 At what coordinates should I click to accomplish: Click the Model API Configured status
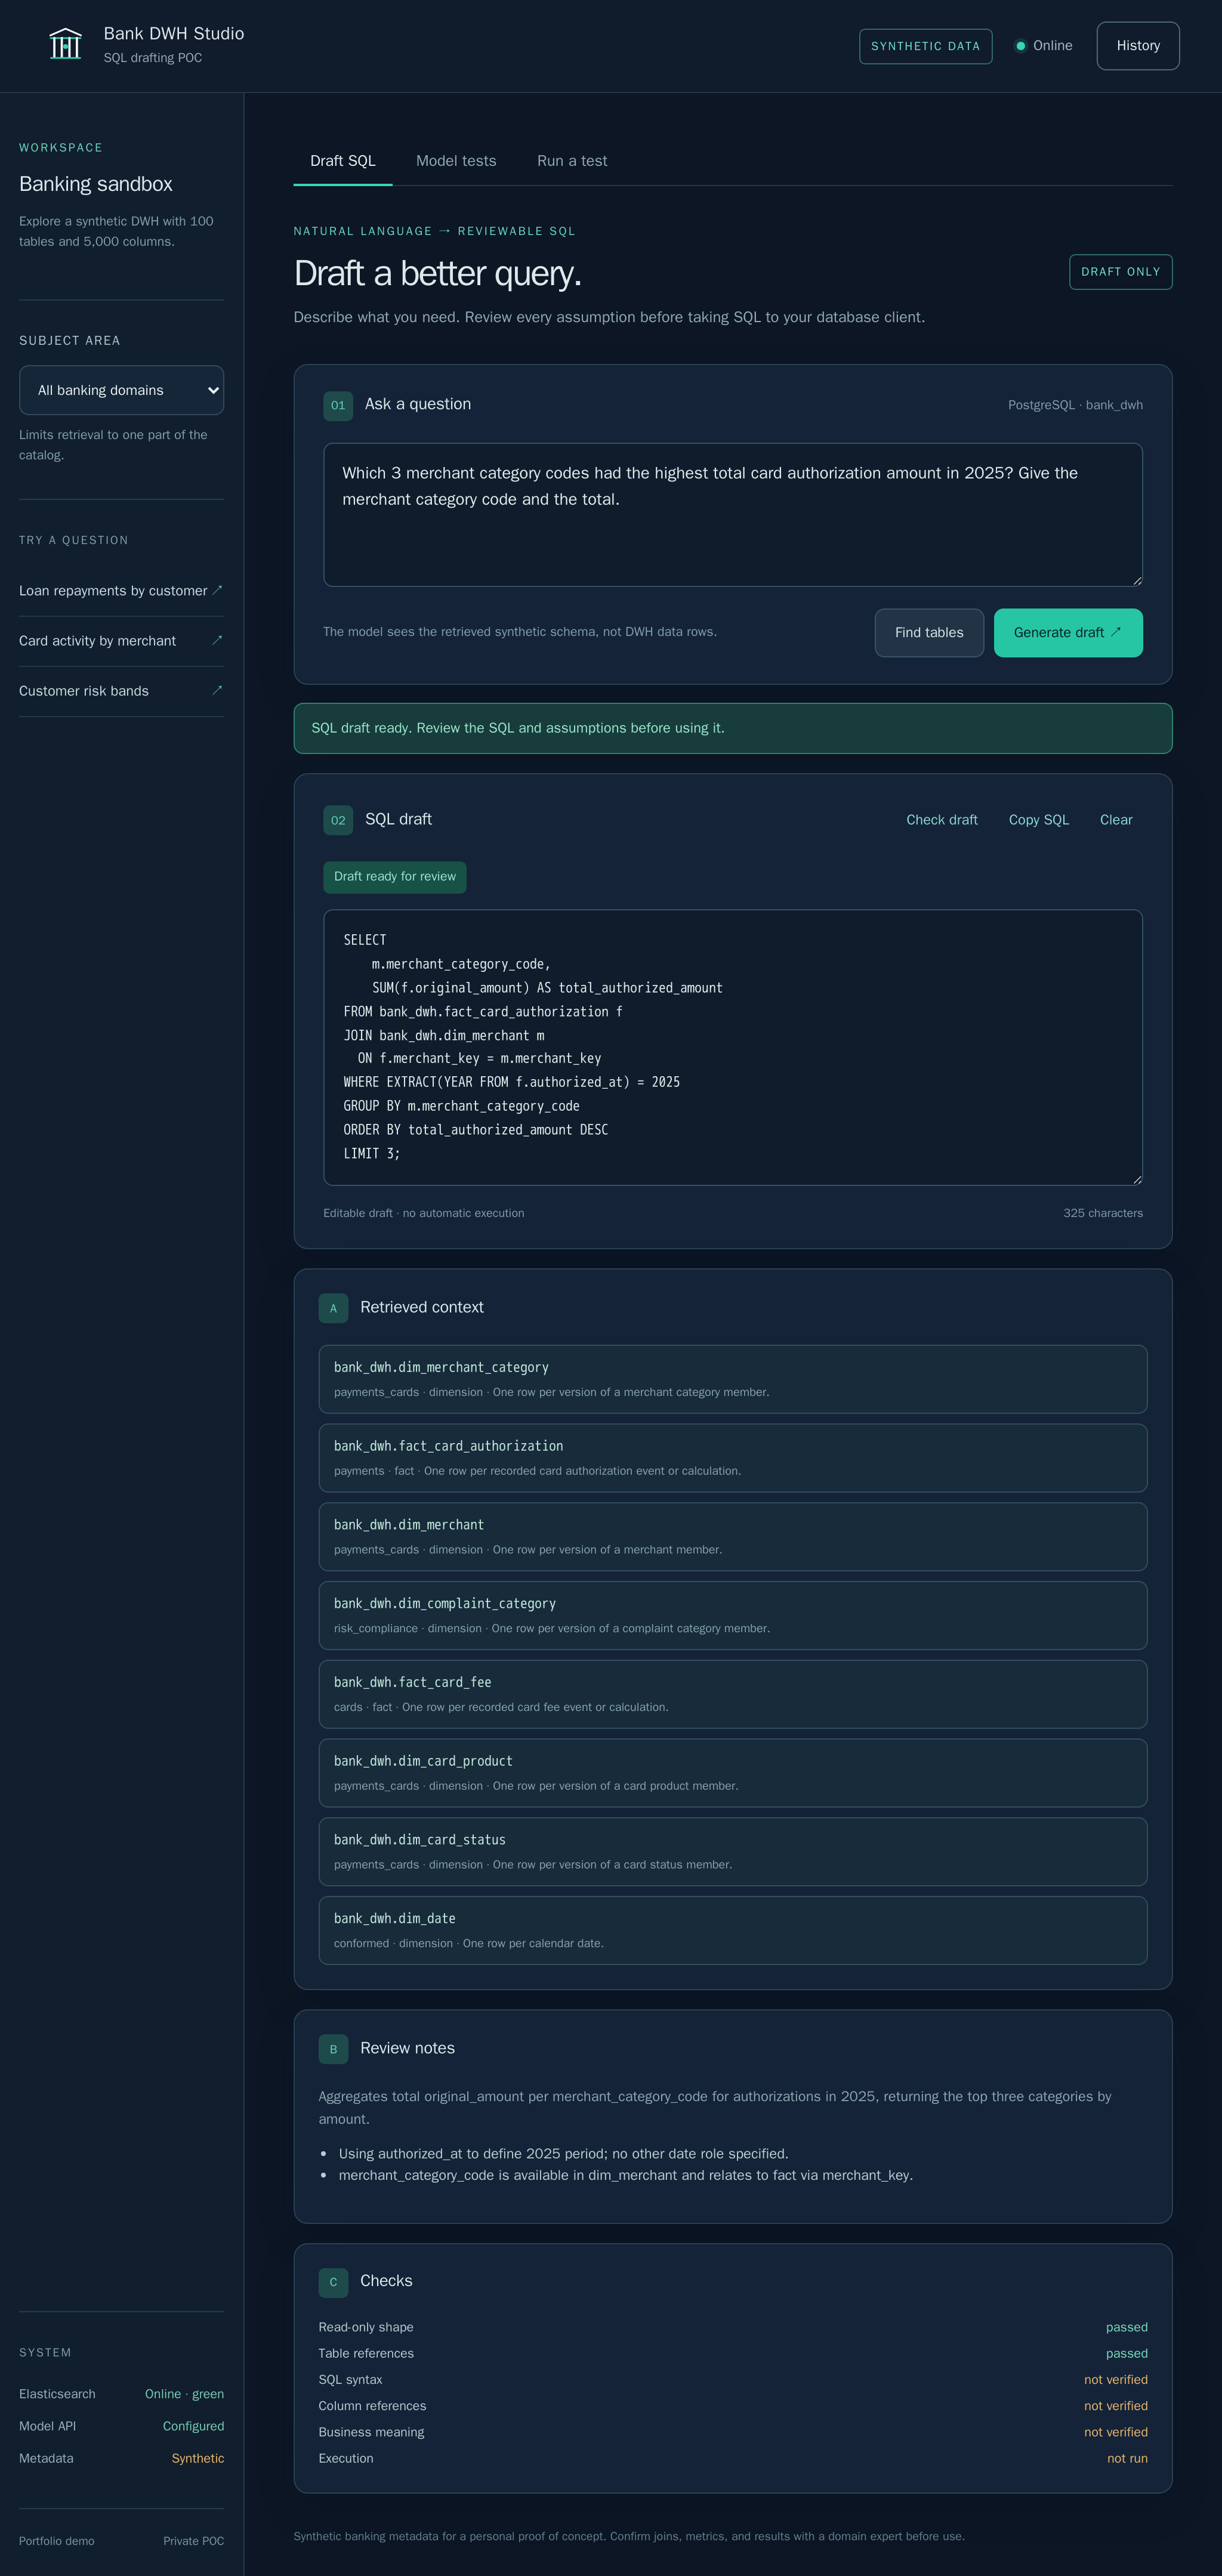(x=193, y=2426)
